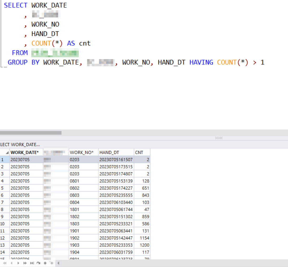Click HAND_DT cell 20230705153139
Viewport: 288px width, 267px height.
(116, 181)
